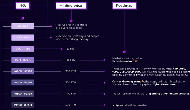Select the #8000 - #9499 range box
The height and width of the screenshot is (110, 190).
(23, 82)
